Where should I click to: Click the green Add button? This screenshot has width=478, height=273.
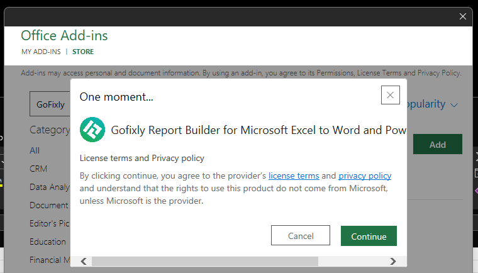click(438, 144)
